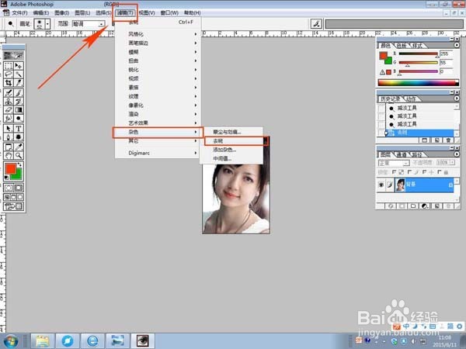Click foreground color swatch in toolbox
Screen dimensions: 466x349
[x=10, y=168]
